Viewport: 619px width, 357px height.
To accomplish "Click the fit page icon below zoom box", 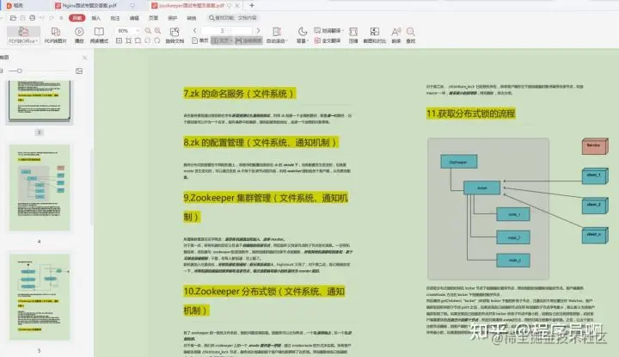I will (x=128, y=40).
